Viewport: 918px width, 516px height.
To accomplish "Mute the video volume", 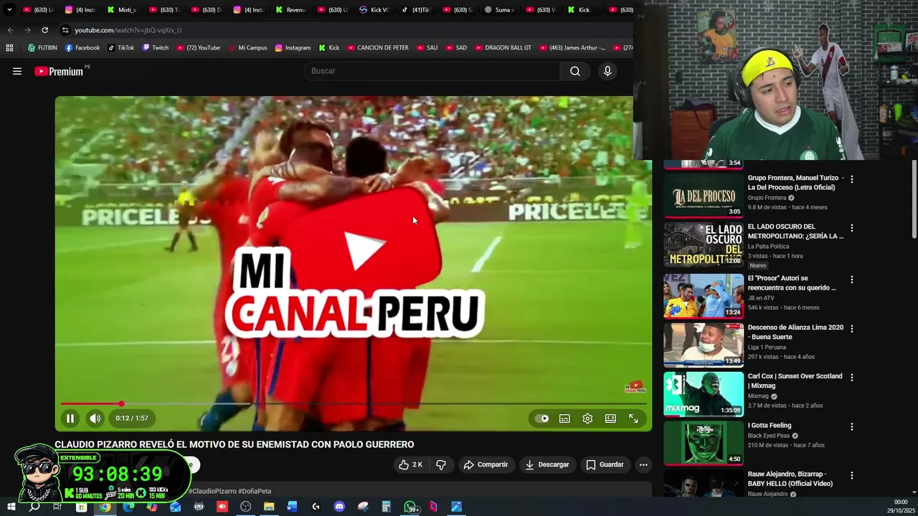I will point(95,419).
